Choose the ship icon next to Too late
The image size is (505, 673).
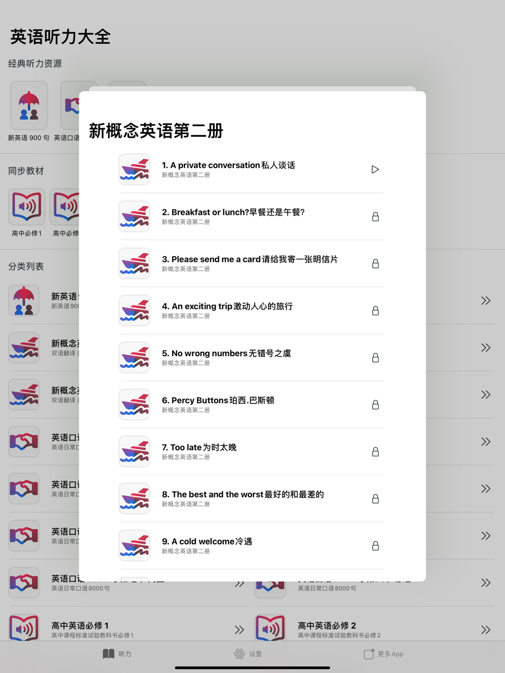coord(134,452)
